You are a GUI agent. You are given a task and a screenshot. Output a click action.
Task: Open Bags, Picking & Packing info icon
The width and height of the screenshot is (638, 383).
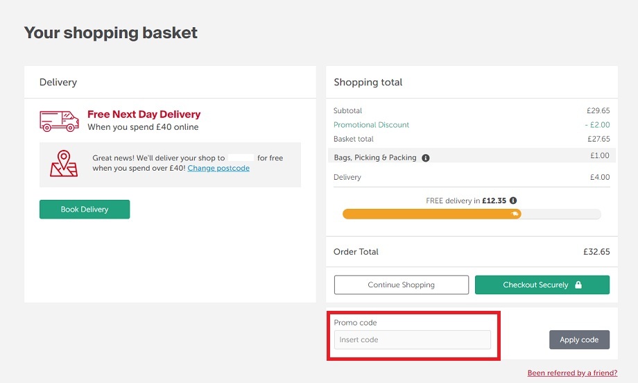pos(426,158)
